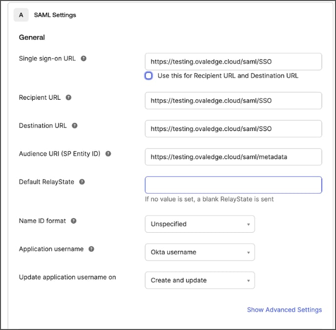336x330 pixels.
Task: Click Show Advanced Settings link
Action: (x=284, y=309)
